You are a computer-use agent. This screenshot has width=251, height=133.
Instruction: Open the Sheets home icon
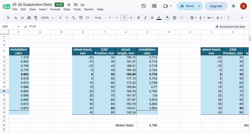click(x=6, y=6)
